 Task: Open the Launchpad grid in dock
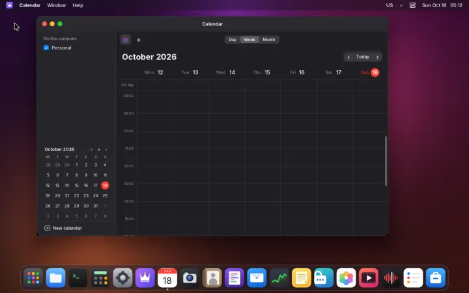(33, 278)
